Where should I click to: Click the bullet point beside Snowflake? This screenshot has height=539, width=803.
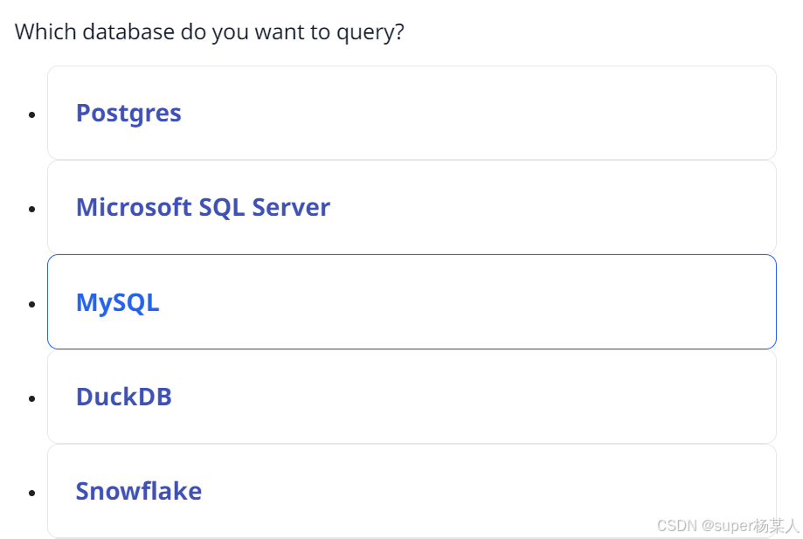(x=32, y=493)
